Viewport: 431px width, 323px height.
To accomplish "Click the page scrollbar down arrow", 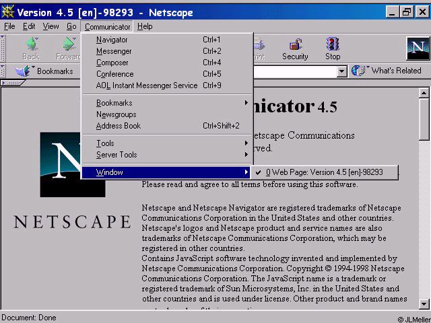I will (x=424, y=303).
